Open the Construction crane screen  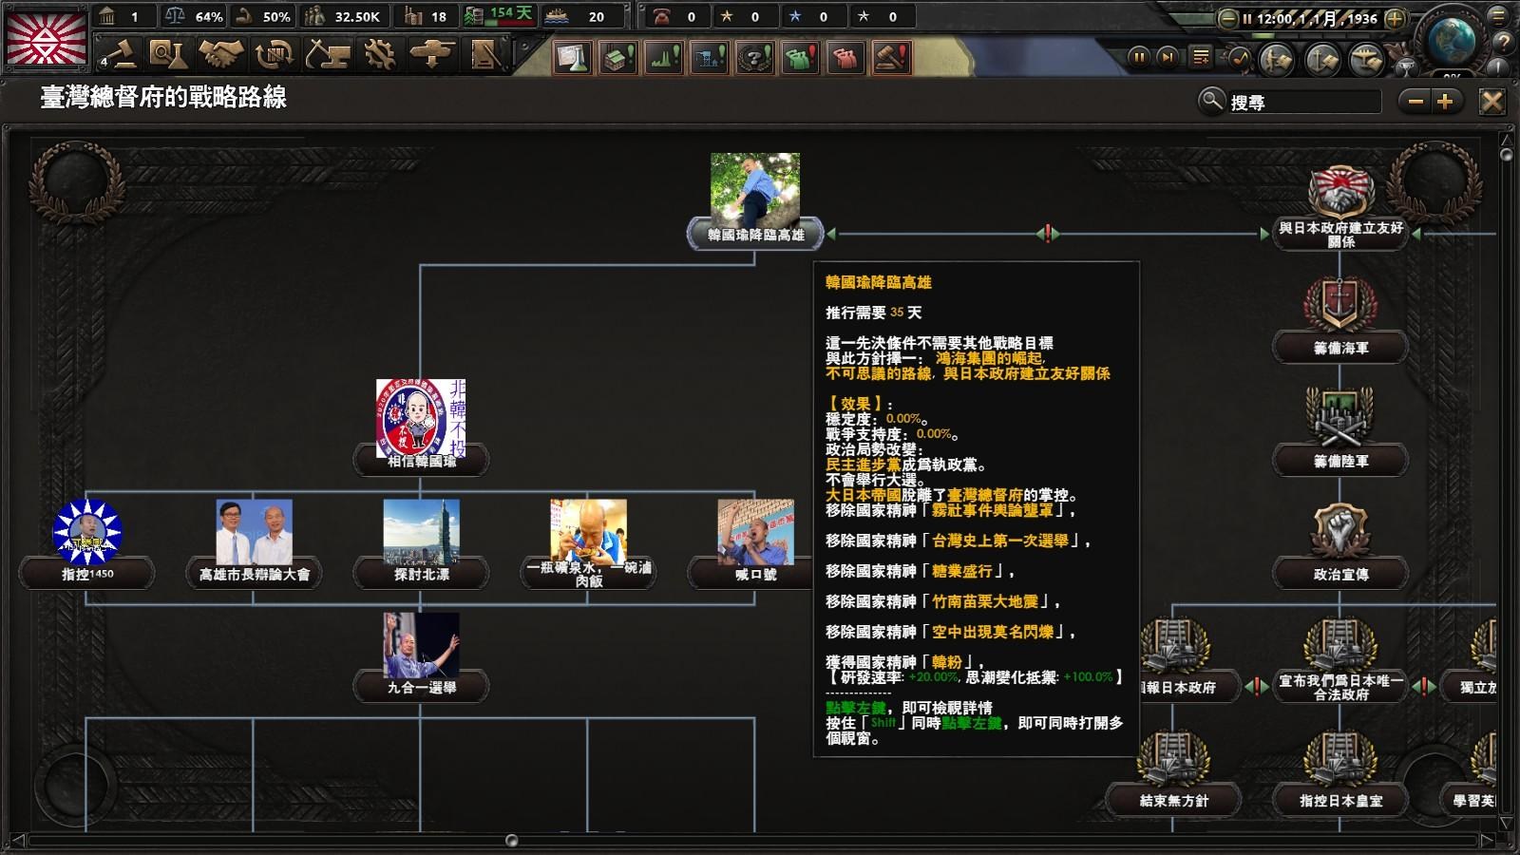327,55
